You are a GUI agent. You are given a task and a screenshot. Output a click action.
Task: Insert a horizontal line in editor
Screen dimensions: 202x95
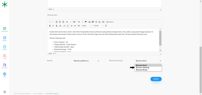click(x=96, y=22)
